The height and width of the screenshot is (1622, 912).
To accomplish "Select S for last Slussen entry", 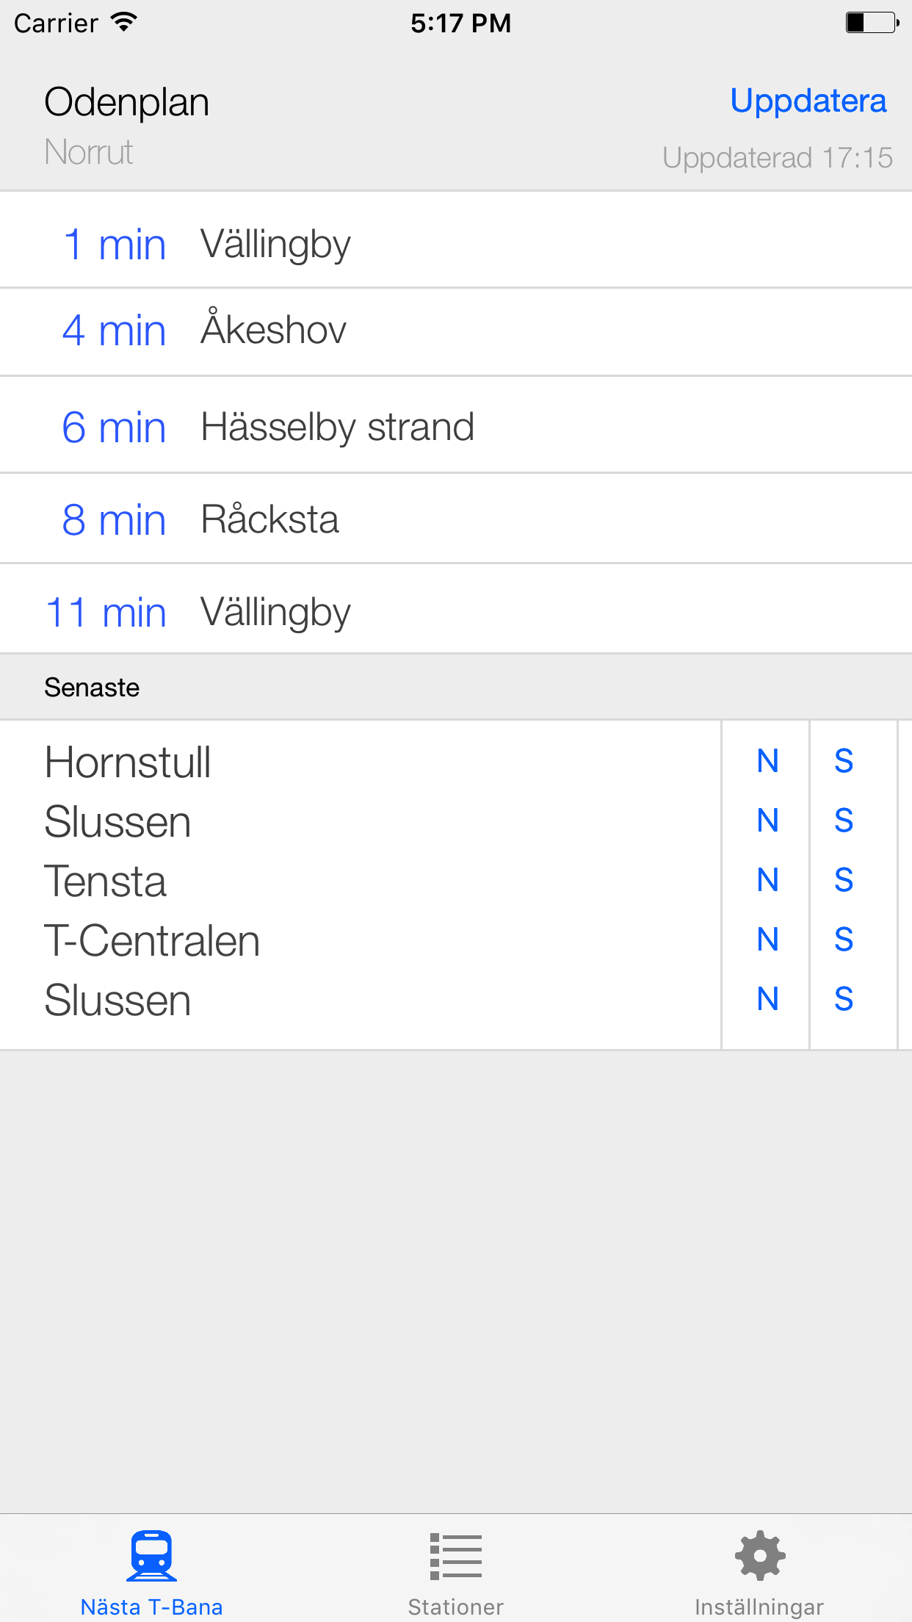I will click(844, 998).
